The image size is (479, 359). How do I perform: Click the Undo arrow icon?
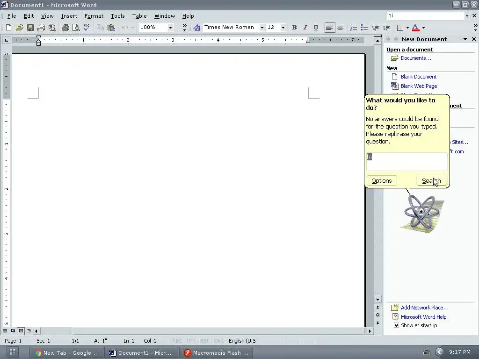pyautogui.click(x=124, y=28)
